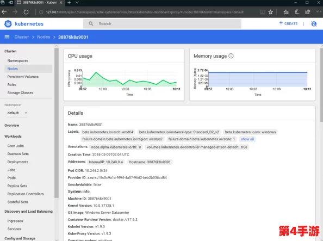Click the Memory usage info icon
Image resolution: width=323 pixels, height=241 pixels.
pos(231,56)
